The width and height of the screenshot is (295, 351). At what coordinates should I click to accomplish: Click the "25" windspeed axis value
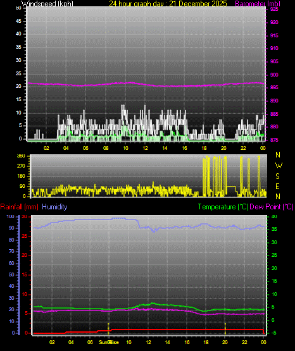click(18, 73)
